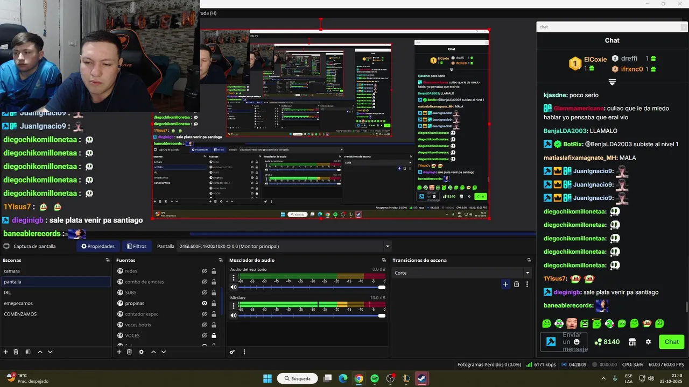Image resolution: width=689 pixels, height=387 pixels.
Task: Switch to COMENZAMOS scene
Action: pos(55,314)
